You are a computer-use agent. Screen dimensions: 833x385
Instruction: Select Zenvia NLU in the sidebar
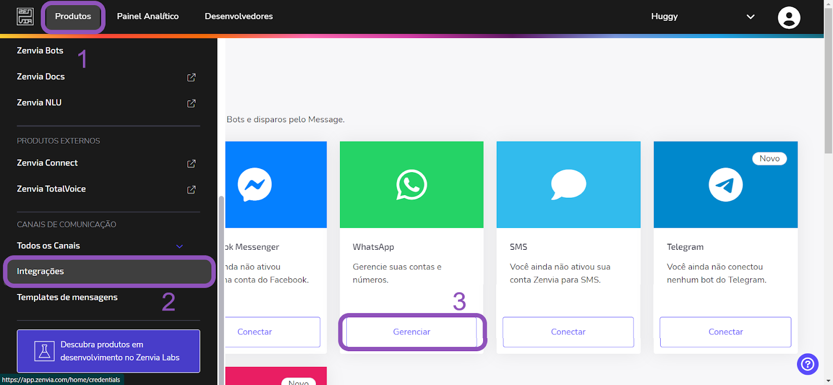39,102
